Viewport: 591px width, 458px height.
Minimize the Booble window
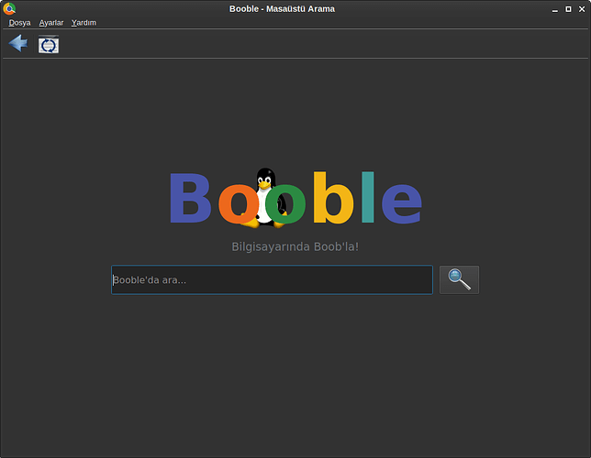point(554,9)
